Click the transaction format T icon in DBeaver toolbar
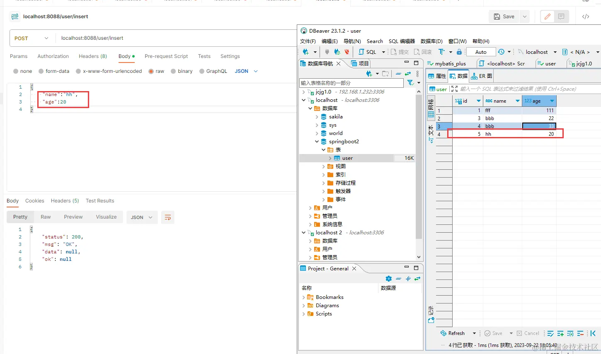The width and height of the screenshot is (601, 354). tap(441, 52)
